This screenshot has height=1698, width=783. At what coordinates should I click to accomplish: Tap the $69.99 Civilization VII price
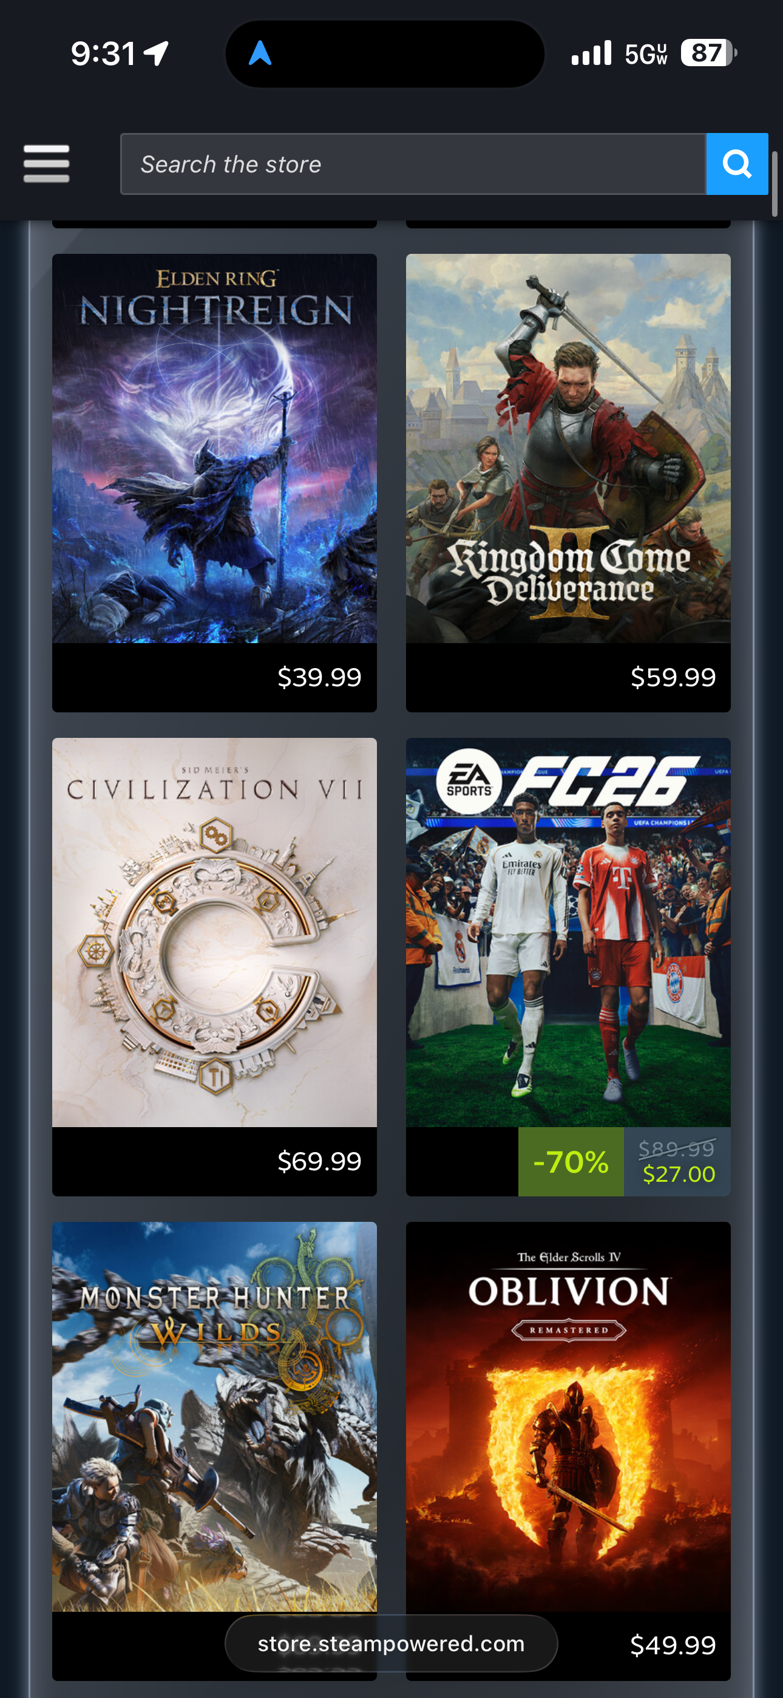click(x=320, y=1161)
